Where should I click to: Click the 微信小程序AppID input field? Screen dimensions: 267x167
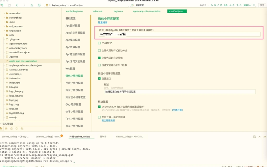click(x=179, y=34)
